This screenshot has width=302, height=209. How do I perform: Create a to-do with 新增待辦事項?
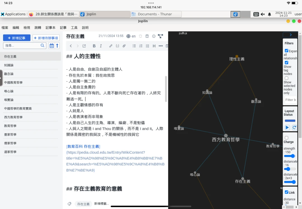(46, 38)
